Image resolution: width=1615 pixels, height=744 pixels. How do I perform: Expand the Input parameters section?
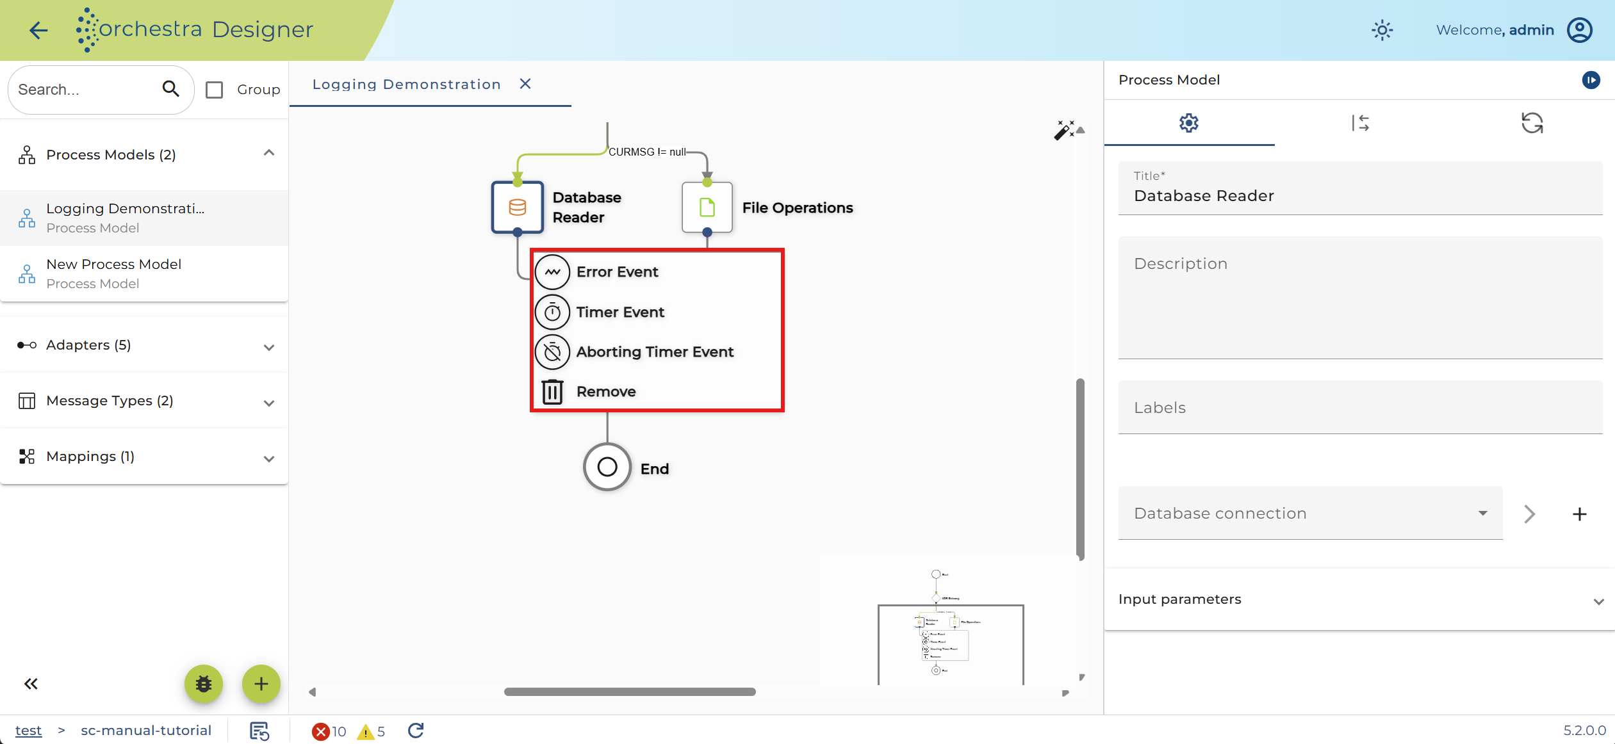1360,600
